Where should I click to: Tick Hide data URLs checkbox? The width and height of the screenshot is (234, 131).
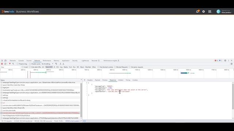pos(30,67)
